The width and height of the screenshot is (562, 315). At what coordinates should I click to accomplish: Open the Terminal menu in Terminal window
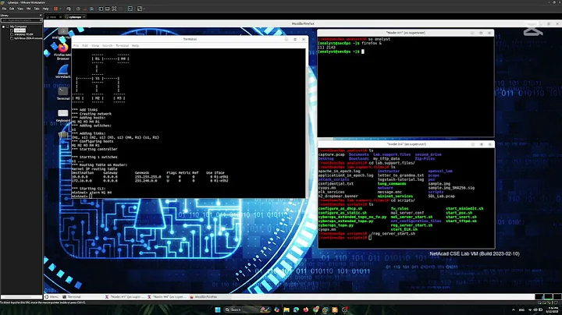tap(123, 46)
